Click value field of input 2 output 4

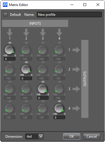(26, 117)
